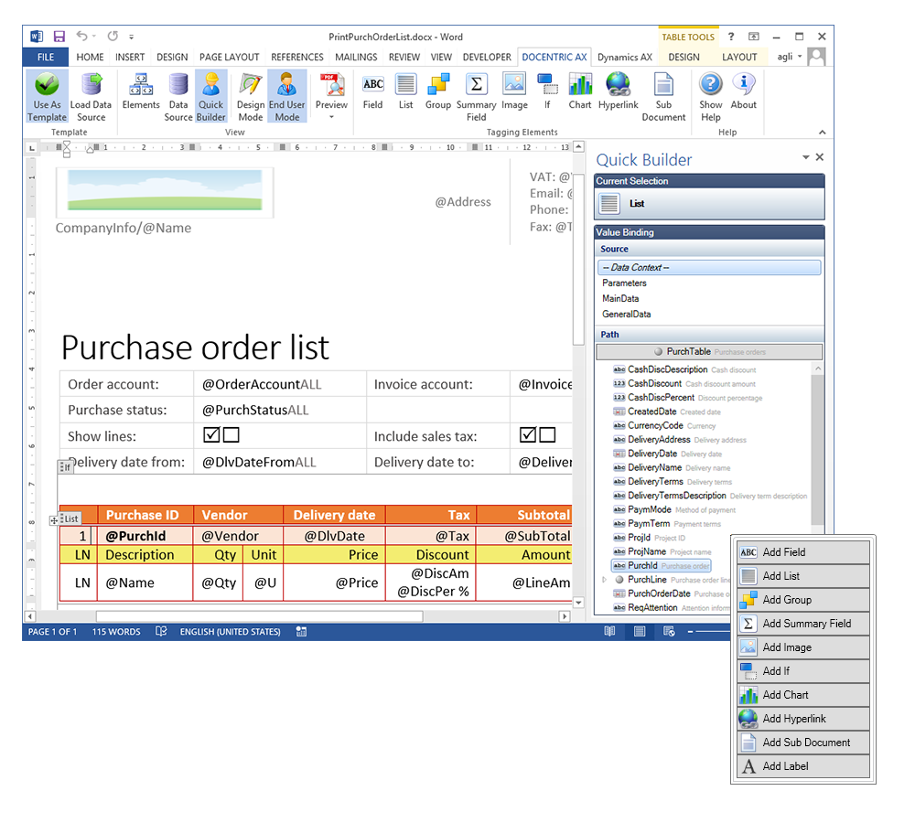915x823 pixels.
Task: Choose Add Group in popup menu
Action: point(803,600)
